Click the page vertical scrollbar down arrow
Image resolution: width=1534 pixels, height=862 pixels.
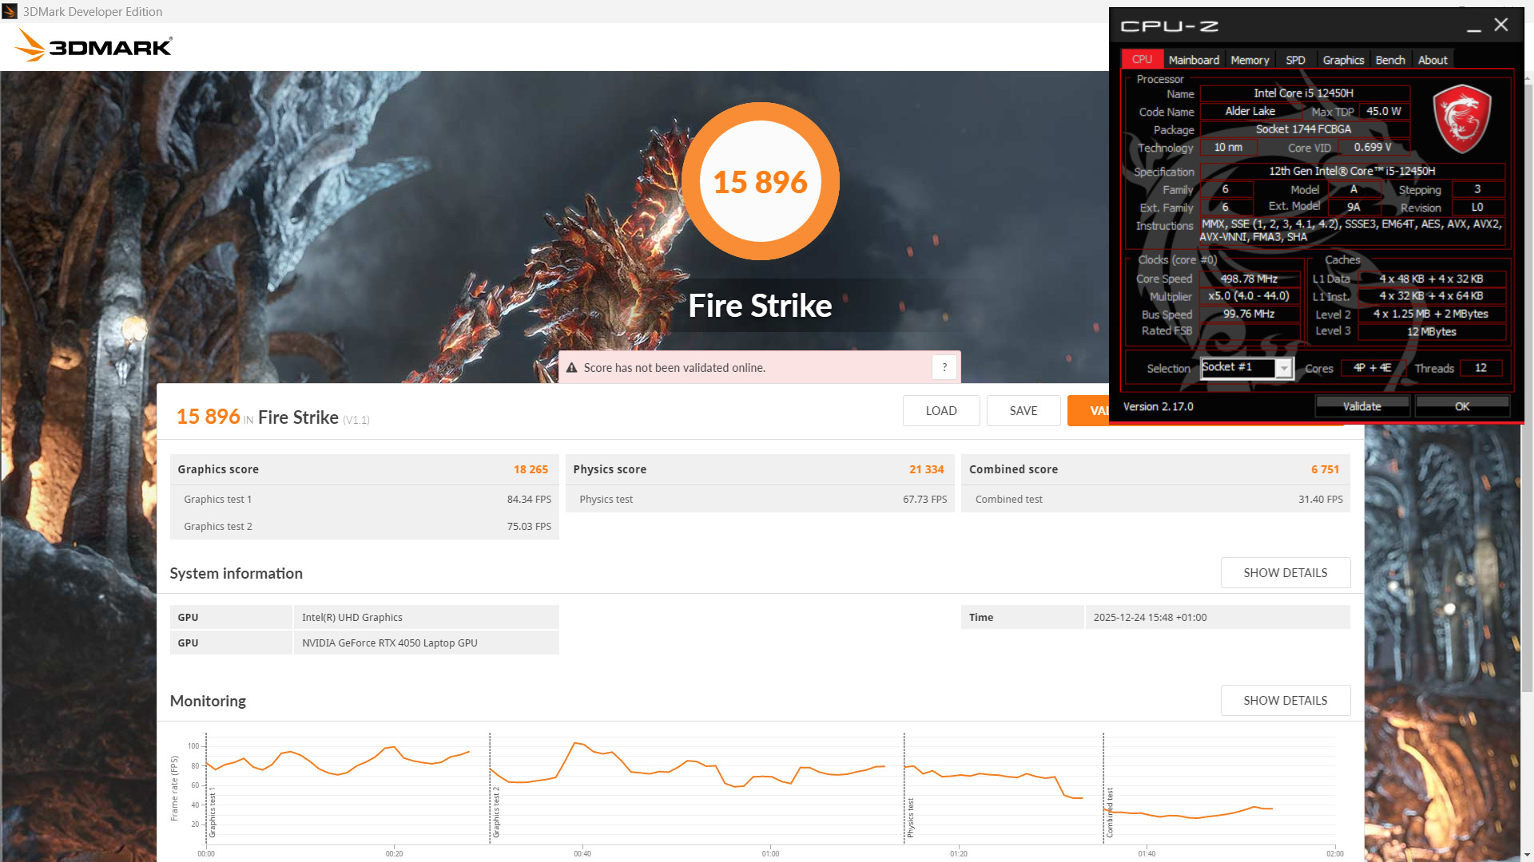[1528, 856]
